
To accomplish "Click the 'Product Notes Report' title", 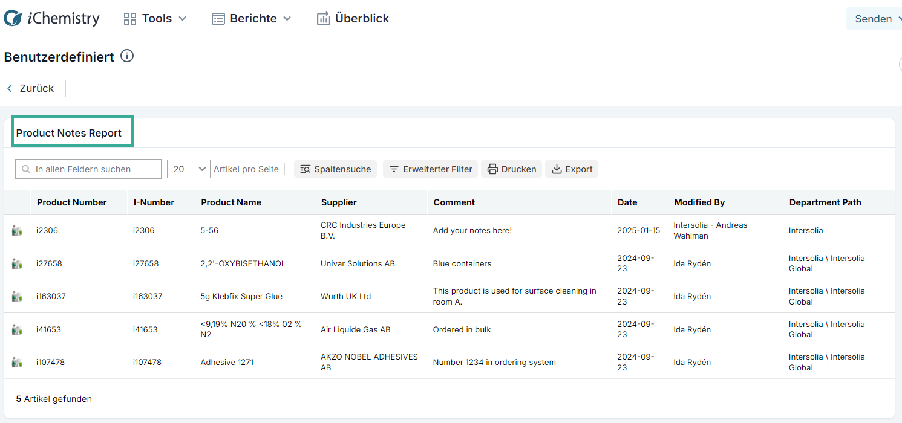I will pyautogui.click(x=69, y=133).
